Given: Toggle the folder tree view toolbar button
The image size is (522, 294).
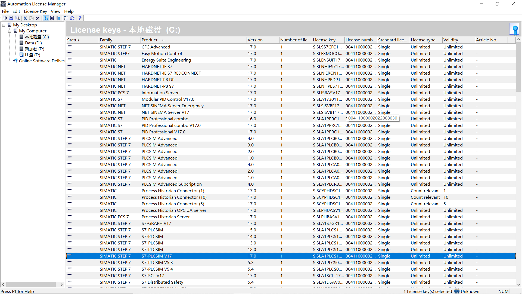Looking at the screenshot, I should pos(45,18).
